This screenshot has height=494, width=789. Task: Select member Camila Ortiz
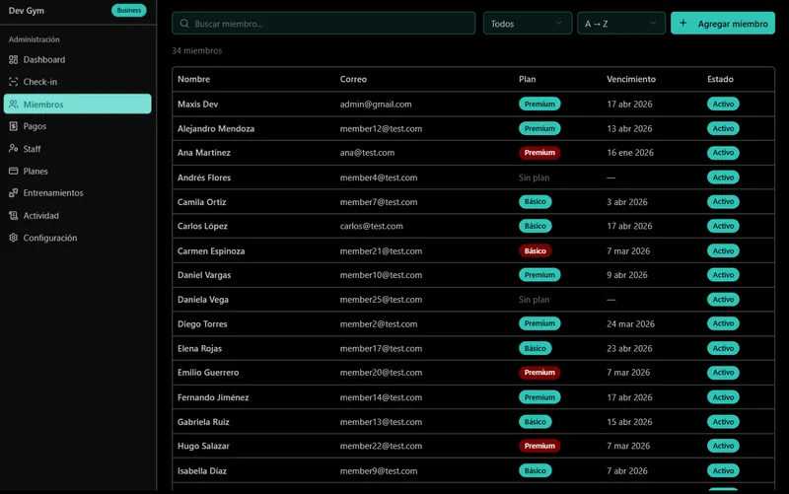(202, 202)
